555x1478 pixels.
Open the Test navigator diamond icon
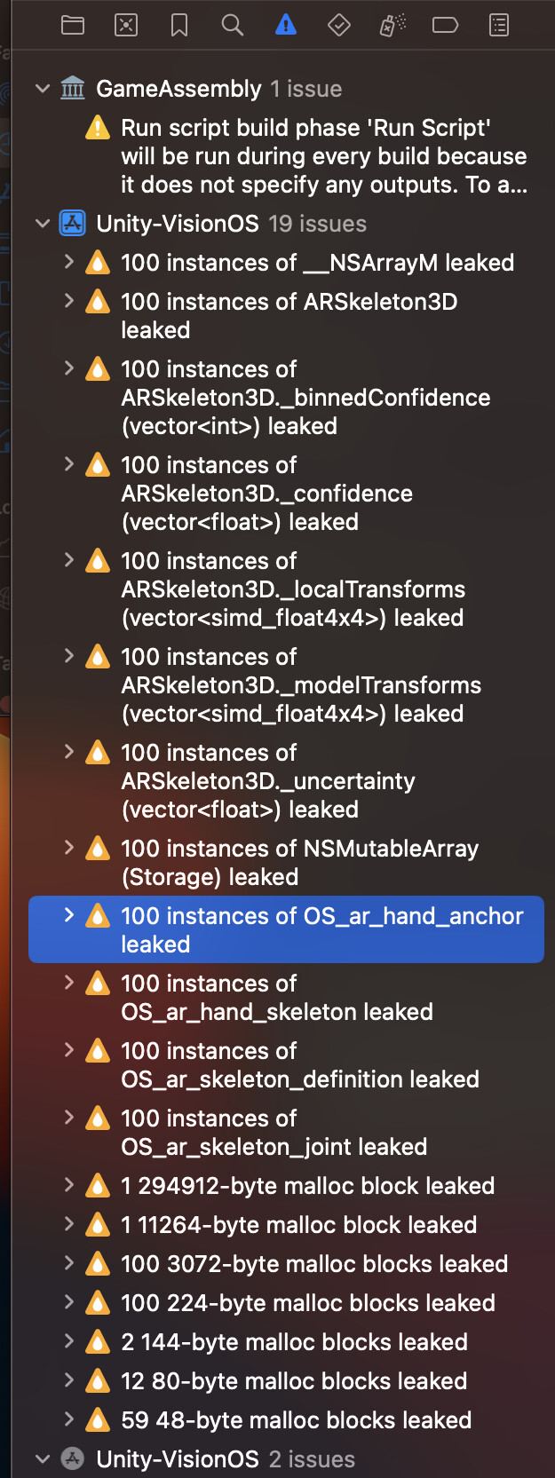click(338, 25)
